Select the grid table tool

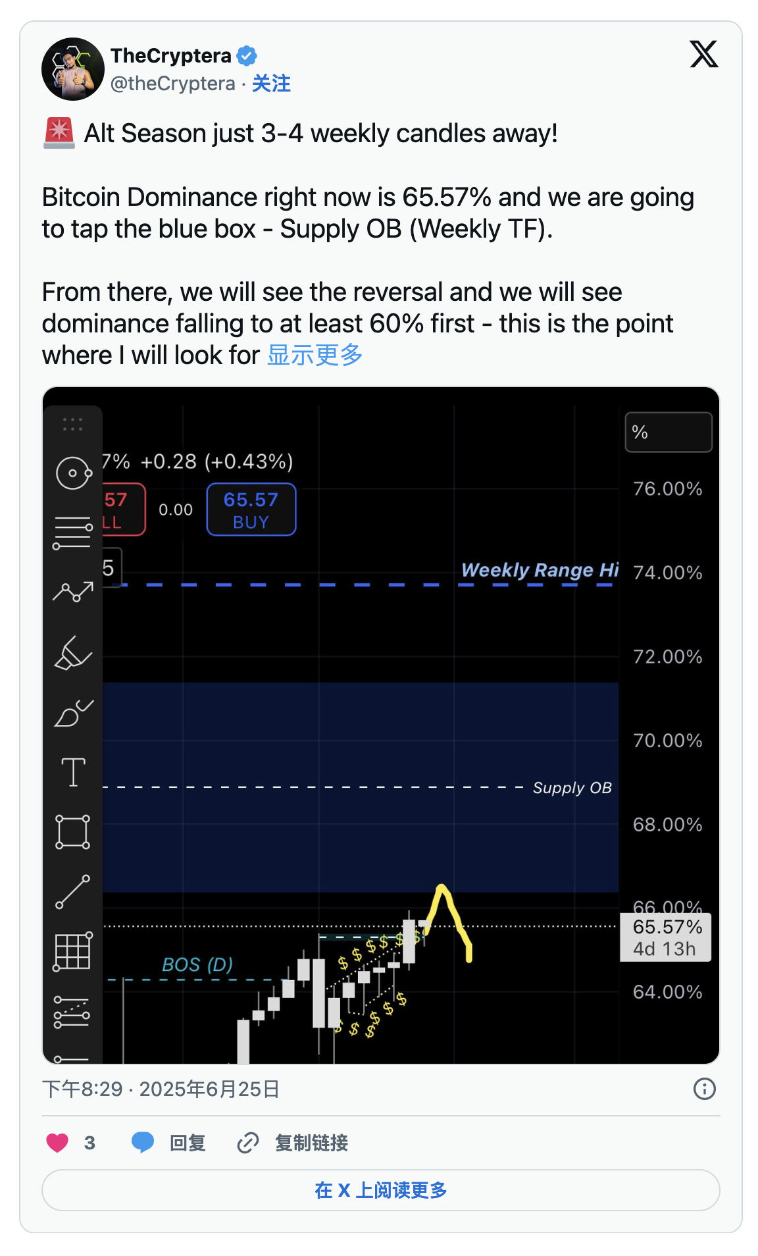point(73,952)
